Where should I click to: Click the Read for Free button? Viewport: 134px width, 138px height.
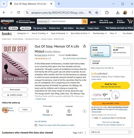111,85
